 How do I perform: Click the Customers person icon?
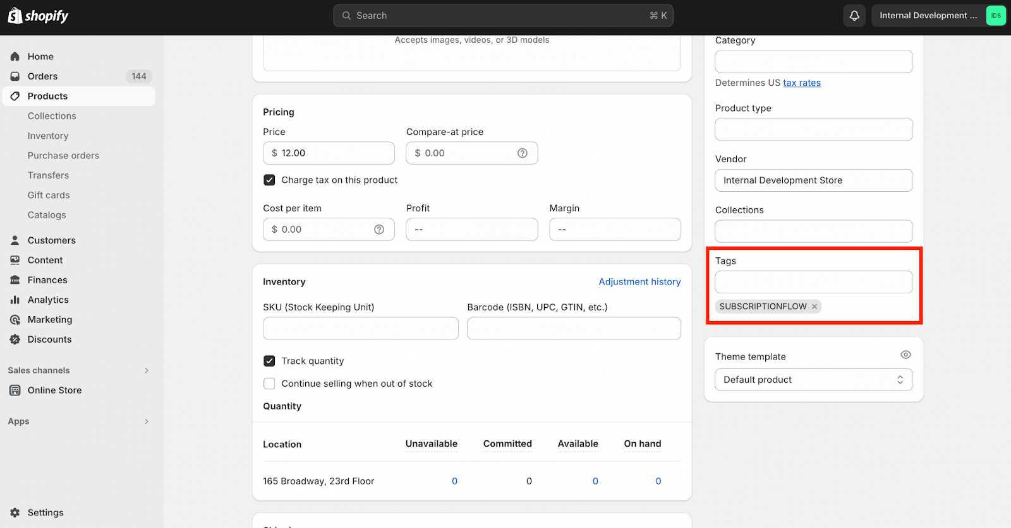(x=15, y=240)
